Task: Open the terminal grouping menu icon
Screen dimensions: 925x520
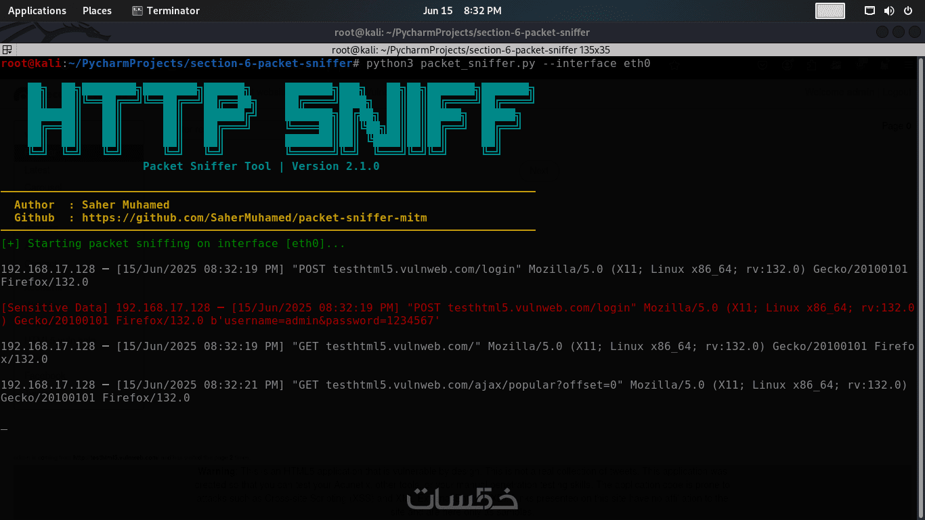Action: 7,49
